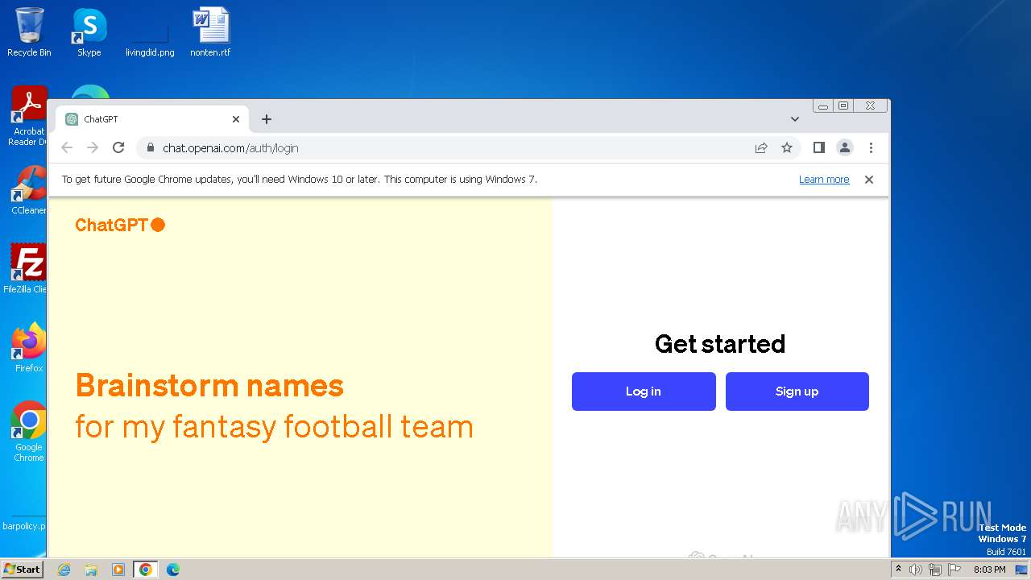Go forward in browser history
The width and height of the screenshot is (1031, 580).
click(93, 147)
